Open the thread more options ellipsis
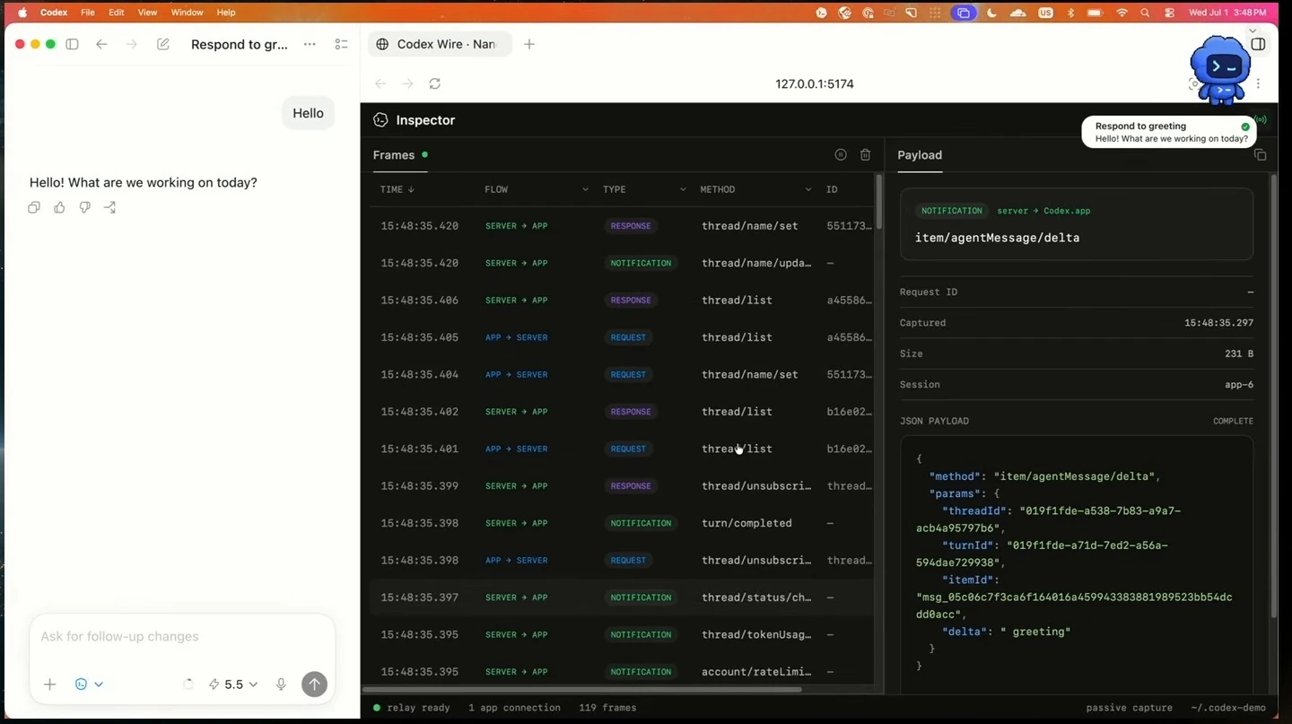Screen dimensions: 1292x724 click(310, 44)
